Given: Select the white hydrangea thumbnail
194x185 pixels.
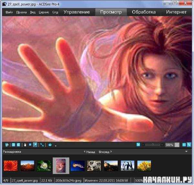Looking at the screenshot, I should pyautogui.click(x=44, y=166).
